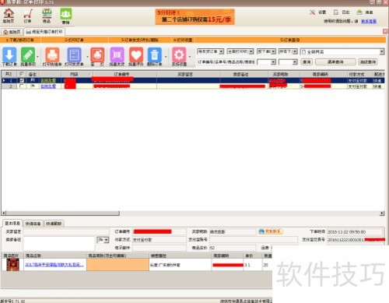Close the order print tab with the red X
The width and height of the screenshot is (389, 303).
coord(385,31)
